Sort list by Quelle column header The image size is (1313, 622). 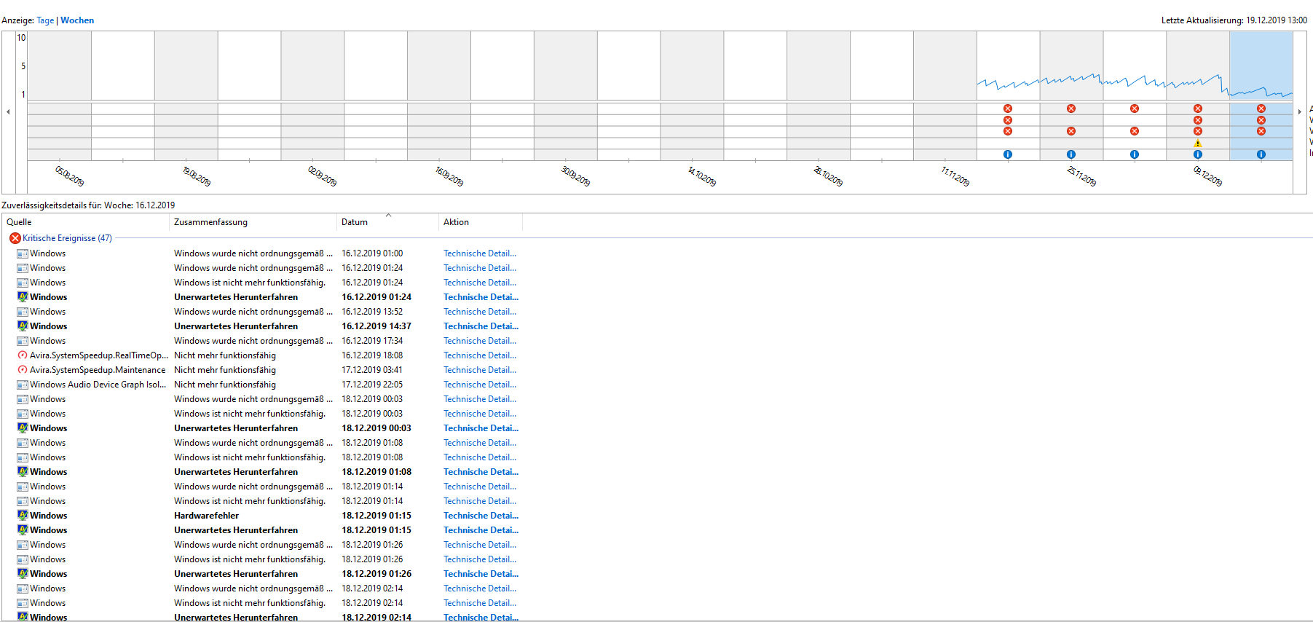point(85,222)
